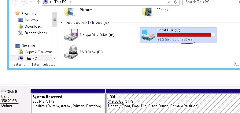Select This PC in address path

(61, 2)
